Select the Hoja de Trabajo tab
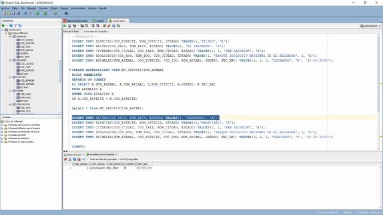Image resolution: width=383 pixels, height=215 pixels. (71, 32)
